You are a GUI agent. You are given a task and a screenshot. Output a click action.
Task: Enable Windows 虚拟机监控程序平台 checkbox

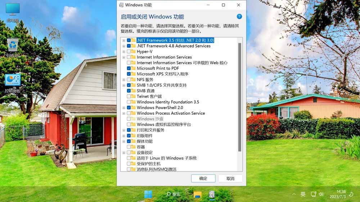point(129,124)
